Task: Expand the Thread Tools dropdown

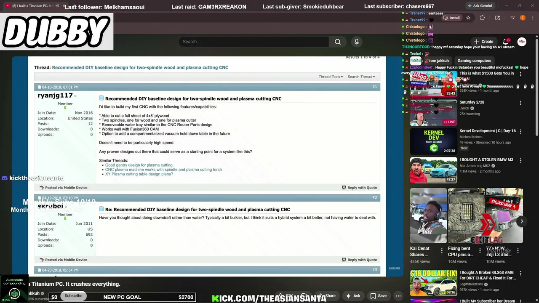Action: coord(331,77)
